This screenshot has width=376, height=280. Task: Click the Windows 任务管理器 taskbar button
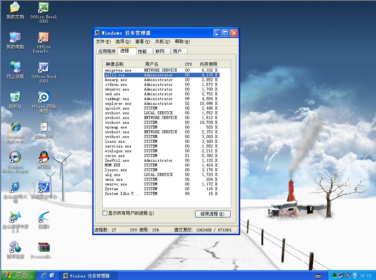coord(88,276)
